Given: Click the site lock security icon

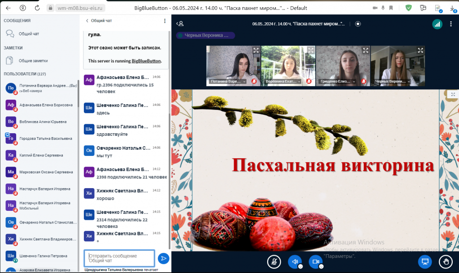Looking at the screenshot, I should (50, 8).
